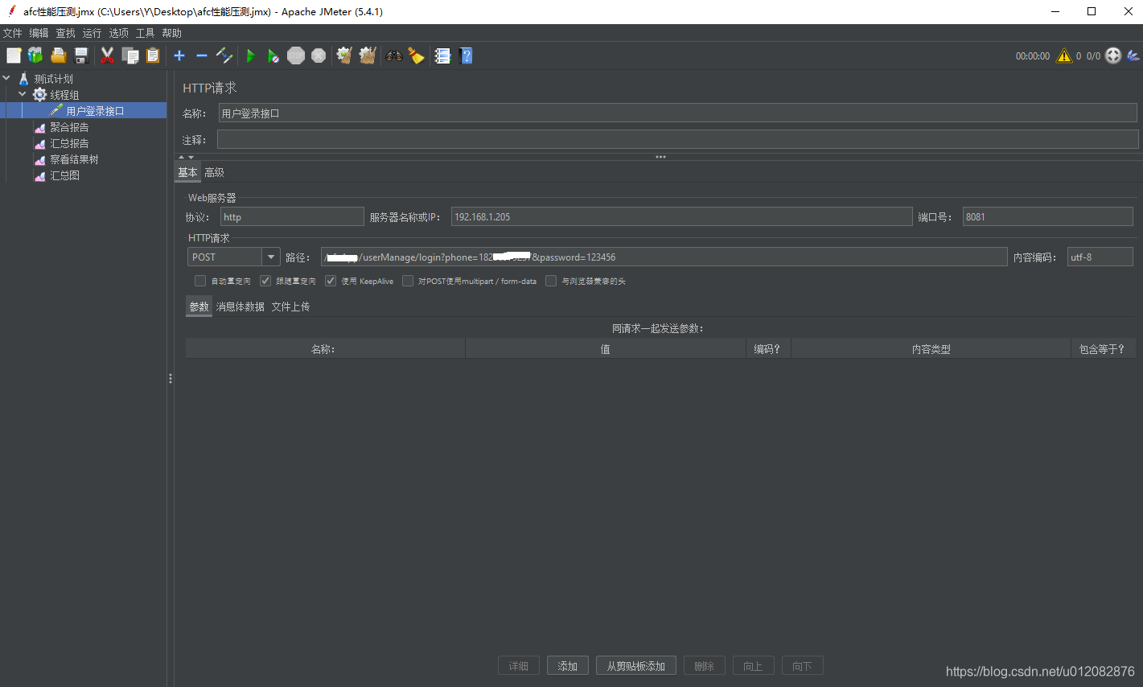Open the POST method dropdown
The image size is (1143, 687).
[271, 257]
